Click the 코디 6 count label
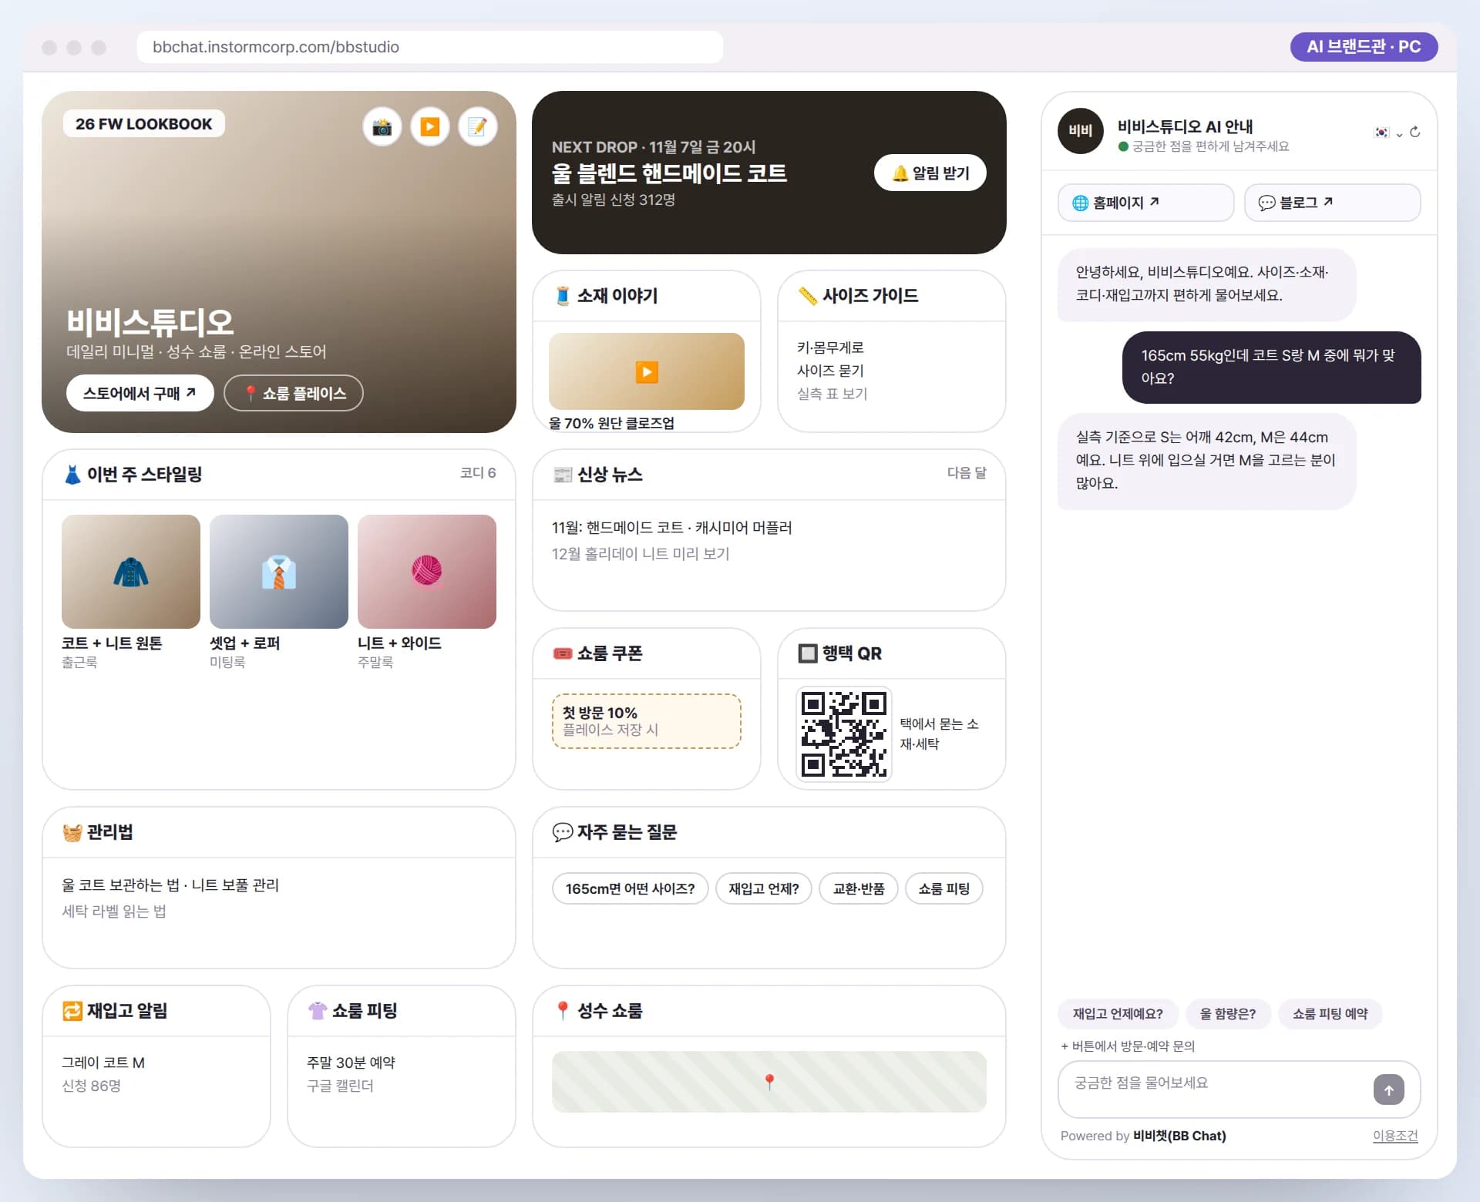The width and height of the screenshot is (1480, 1202). coord(478,473)
